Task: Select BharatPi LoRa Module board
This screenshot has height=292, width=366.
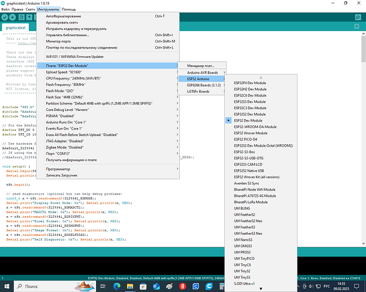Action: coord(261,202)
